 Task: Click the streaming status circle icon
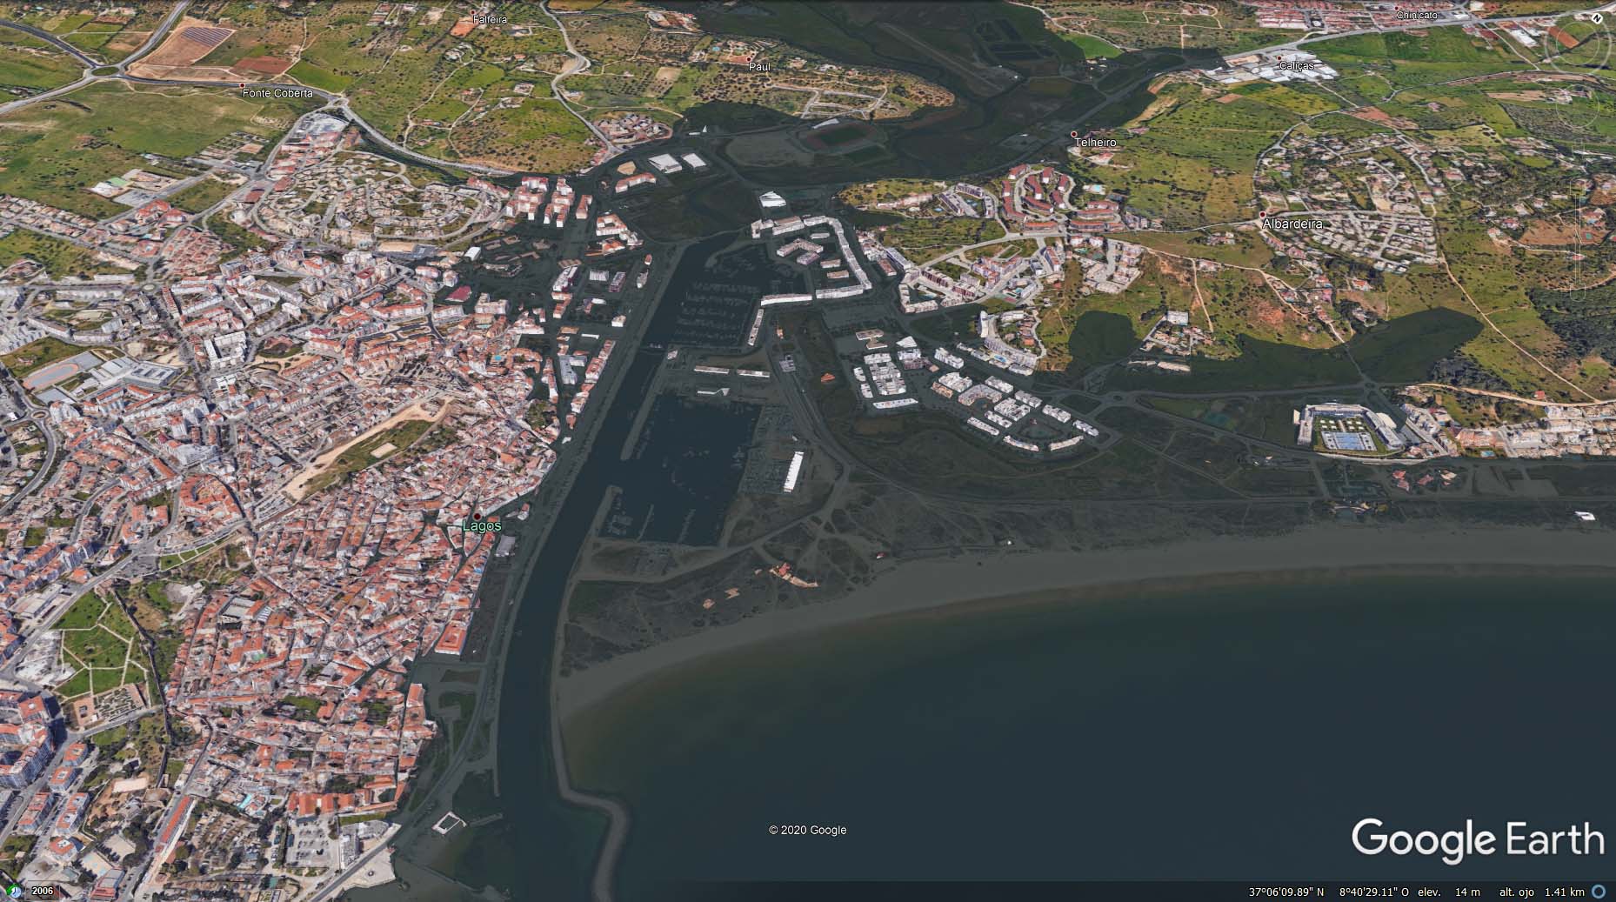tap(1599, 892)
